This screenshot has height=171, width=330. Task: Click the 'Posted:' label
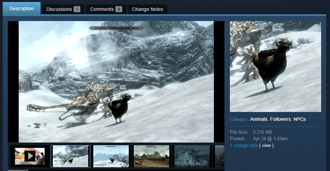238,139
